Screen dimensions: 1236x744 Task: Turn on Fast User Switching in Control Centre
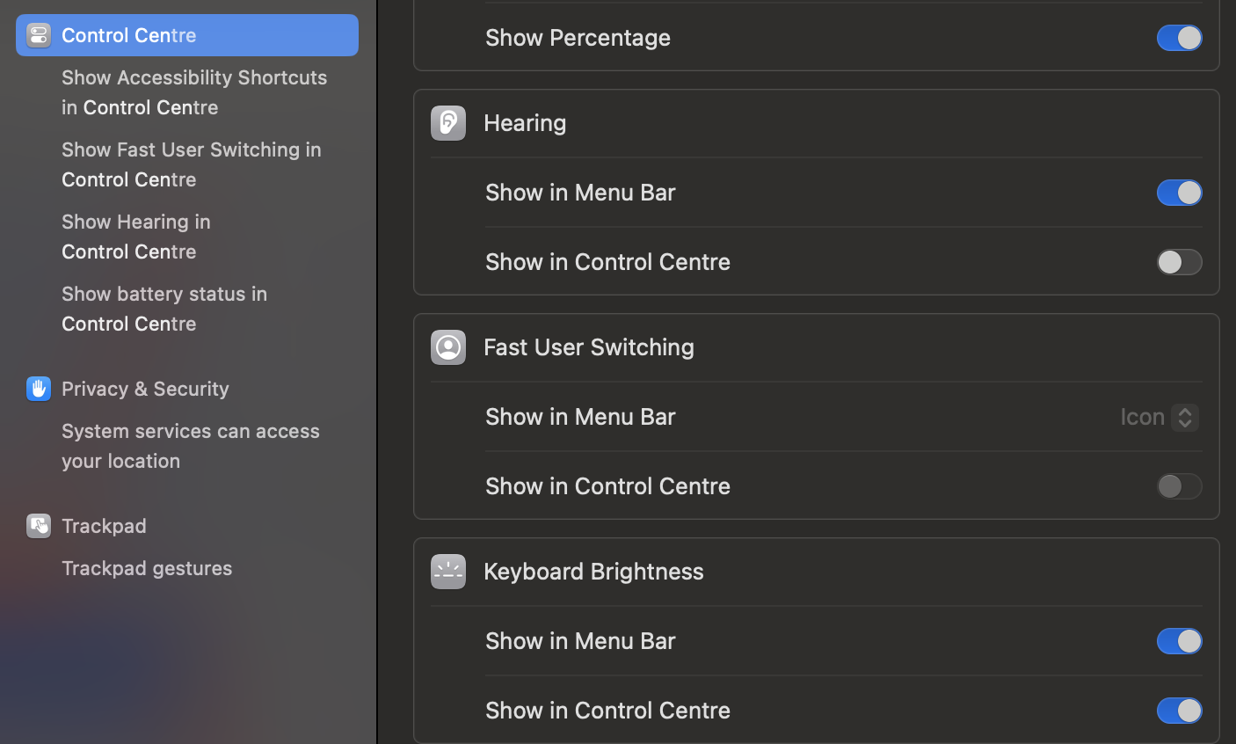1179,486
